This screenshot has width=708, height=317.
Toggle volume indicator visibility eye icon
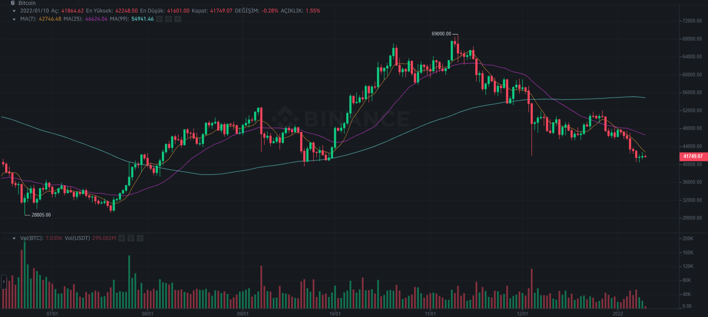coord(122,238)
